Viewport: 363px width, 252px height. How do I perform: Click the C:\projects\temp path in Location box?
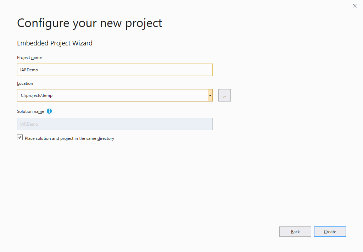click(x=37, y=95)
